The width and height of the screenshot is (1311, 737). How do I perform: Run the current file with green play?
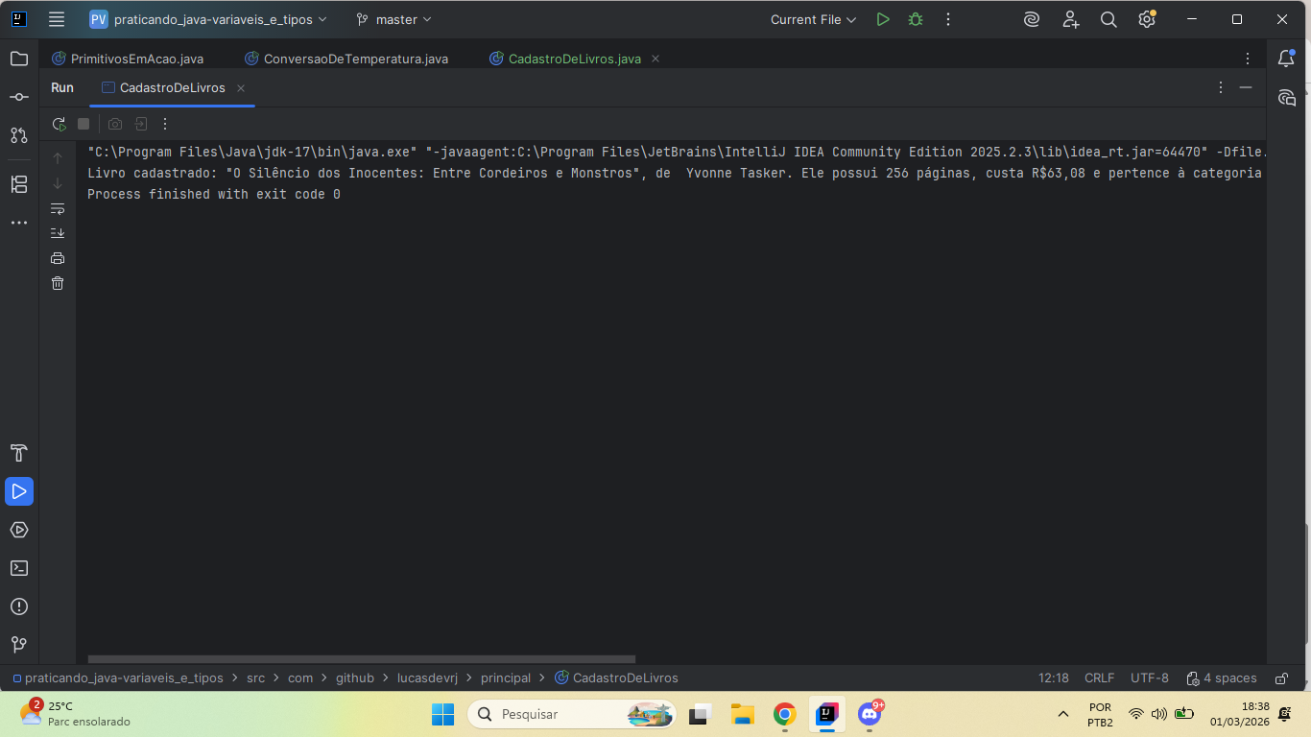pyautogui.click(x=883, y=19)
